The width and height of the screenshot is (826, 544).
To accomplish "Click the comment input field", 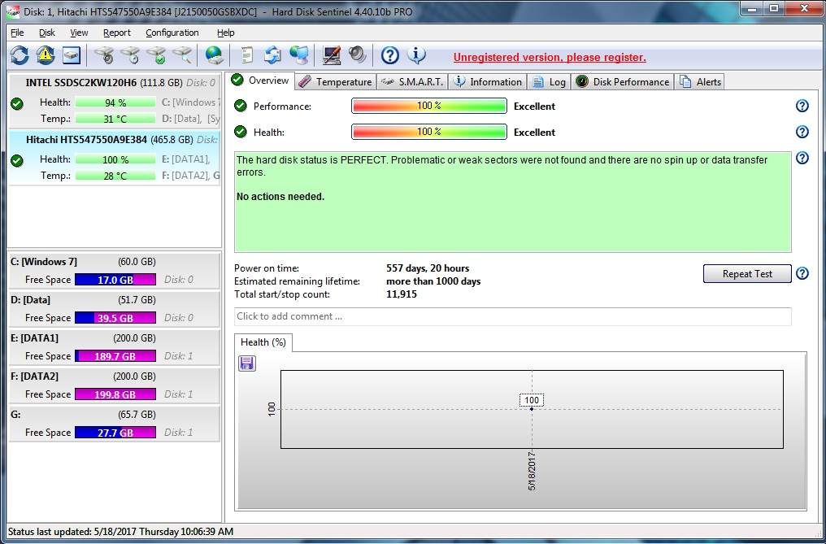I will (512, 316).
